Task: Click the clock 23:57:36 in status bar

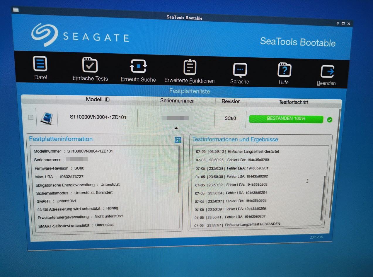Action: (x=316, y=237)
